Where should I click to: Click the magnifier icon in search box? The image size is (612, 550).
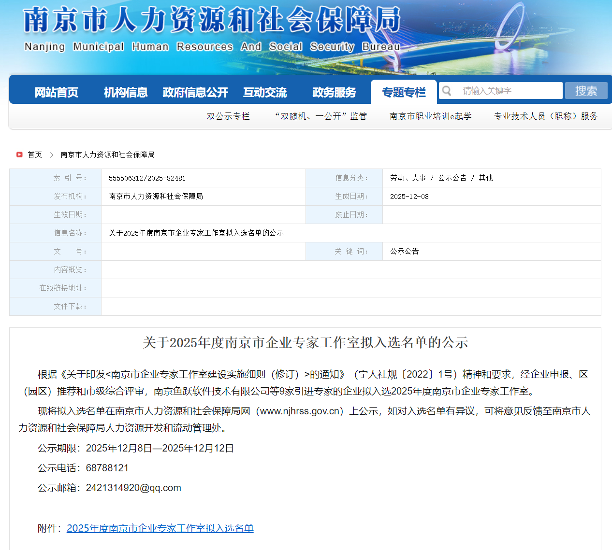coord(447,91)
